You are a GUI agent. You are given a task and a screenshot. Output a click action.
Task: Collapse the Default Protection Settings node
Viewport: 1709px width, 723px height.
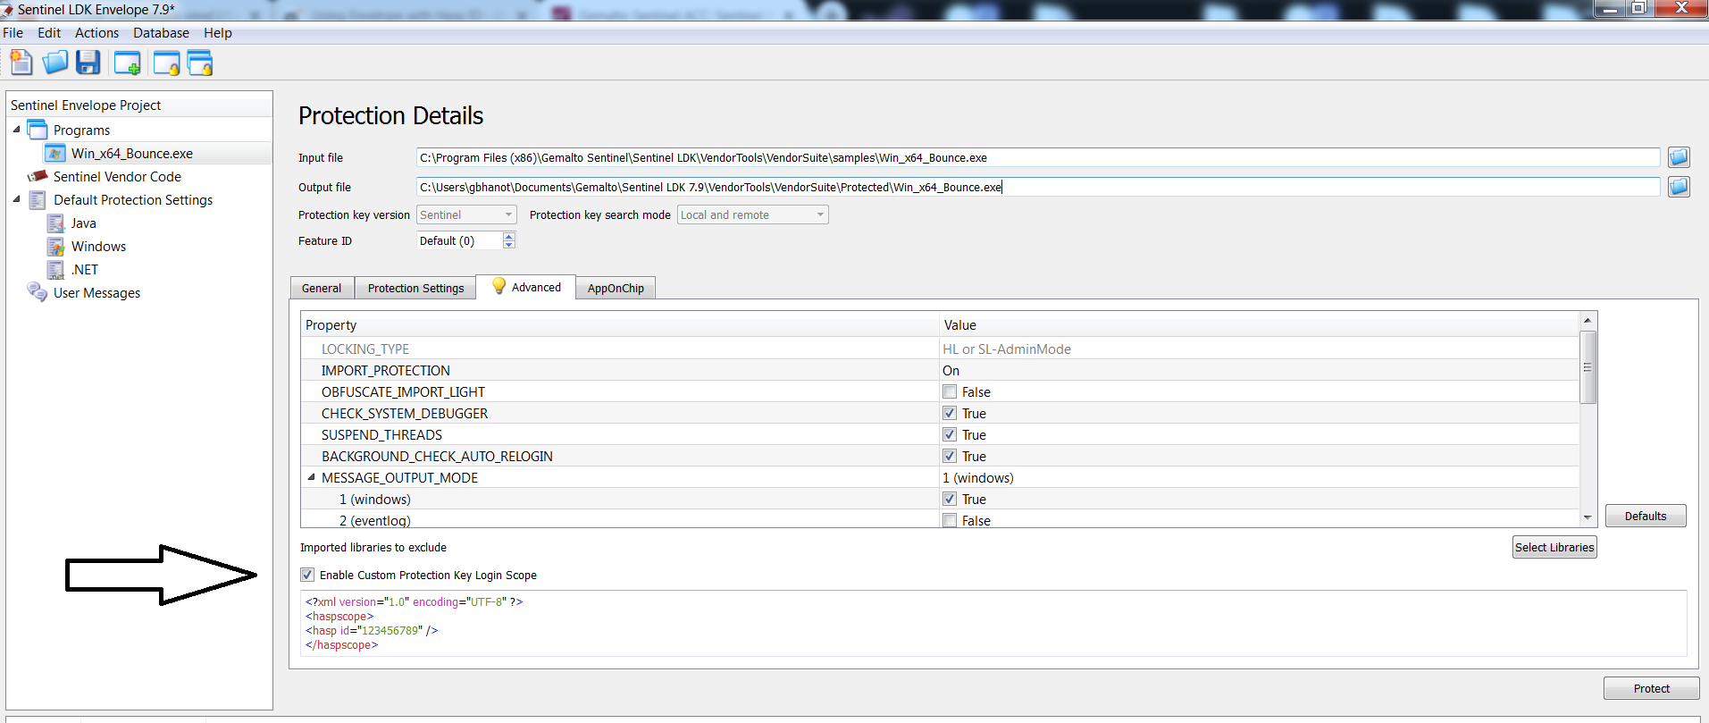point(16,199)
